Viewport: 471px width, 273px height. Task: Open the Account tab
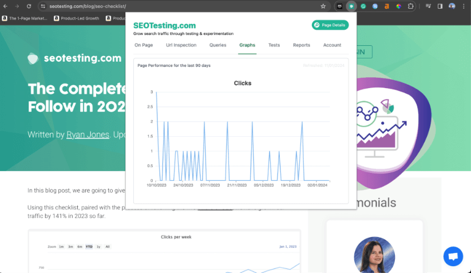(332, 45)
